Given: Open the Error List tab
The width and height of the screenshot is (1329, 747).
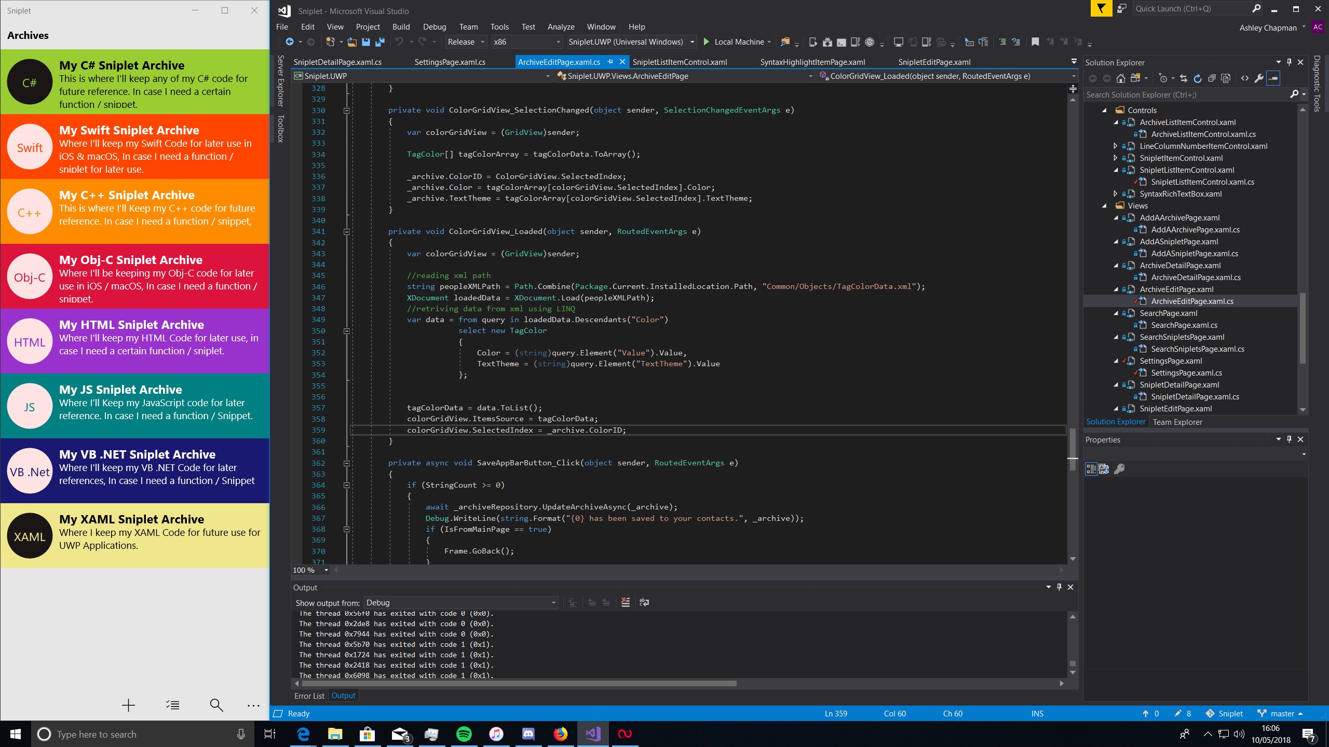Looking at the screenshot, I should click(x=309, y=696).
